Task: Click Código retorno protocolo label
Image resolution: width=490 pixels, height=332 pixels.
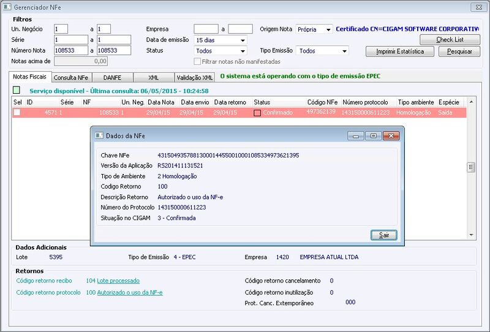Action: coord(48,293)
